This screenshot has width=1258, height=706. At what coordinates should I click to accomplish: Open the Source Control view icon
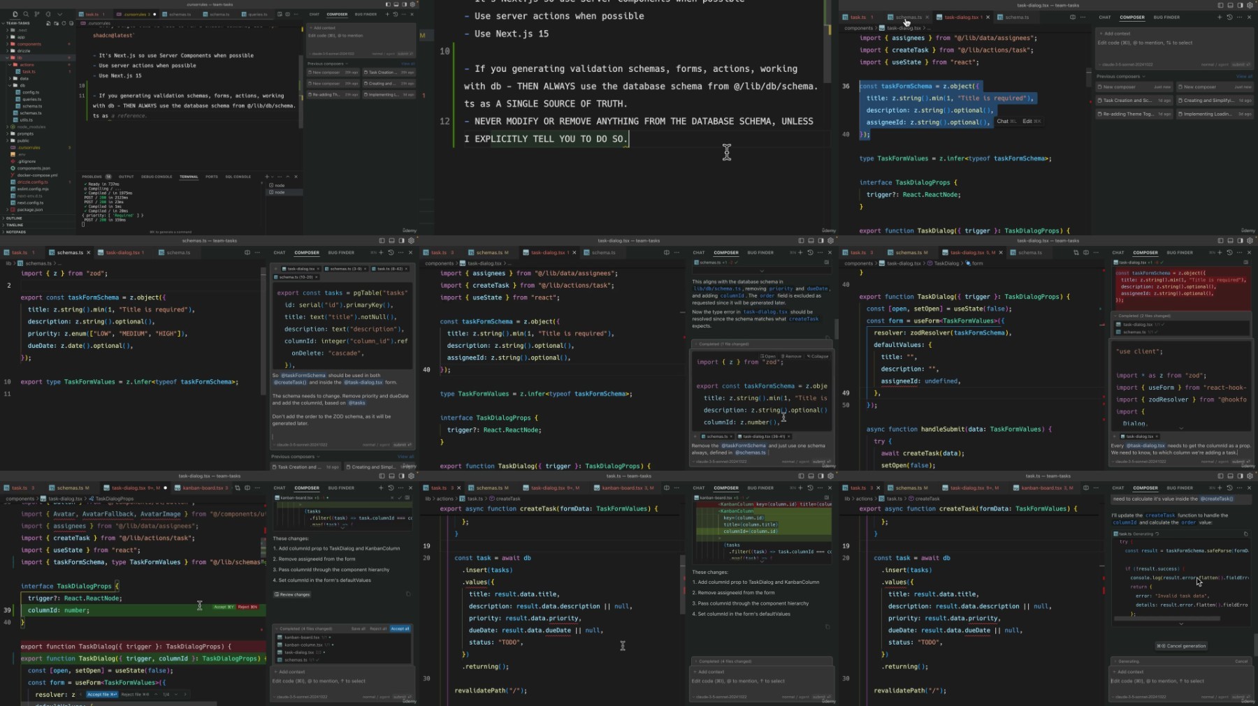pos(37,14)
